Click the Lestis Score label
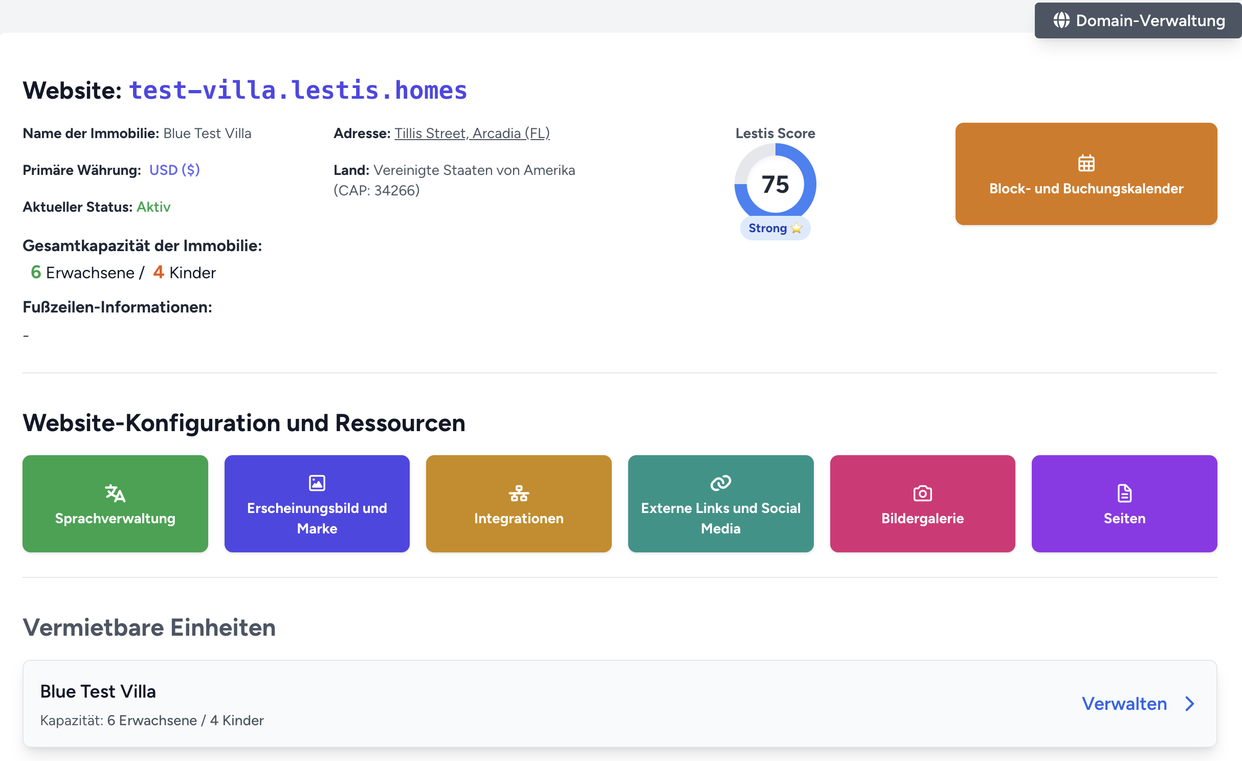 [775, 133]
